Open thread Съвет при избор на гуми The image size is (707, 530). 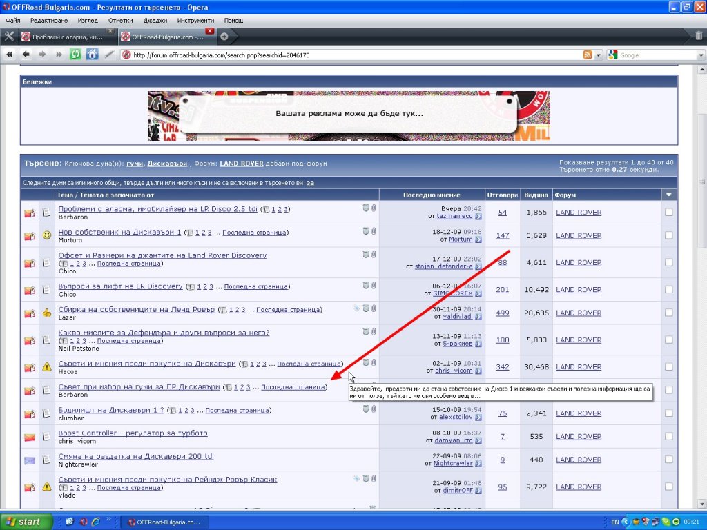click(139, 386)
